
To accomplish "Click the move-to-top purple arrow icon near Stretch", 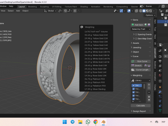I will pyautogui.click(x=146, y=65).
